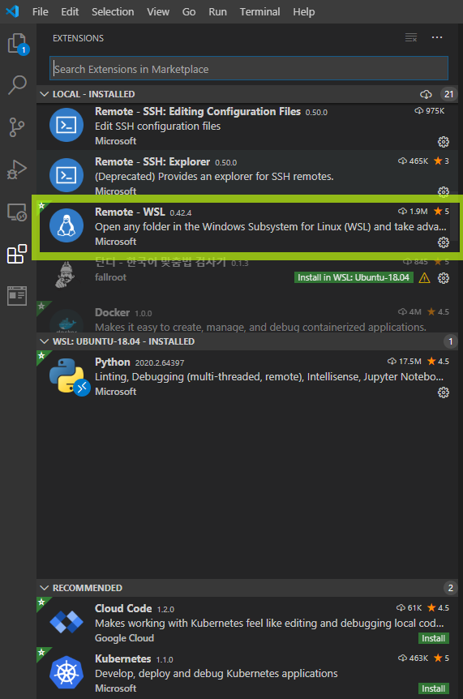Open gear menu for Remote SSH Explorer
Image resolution: width=463 pixels, height=699 pixels.
click(443, 191)
